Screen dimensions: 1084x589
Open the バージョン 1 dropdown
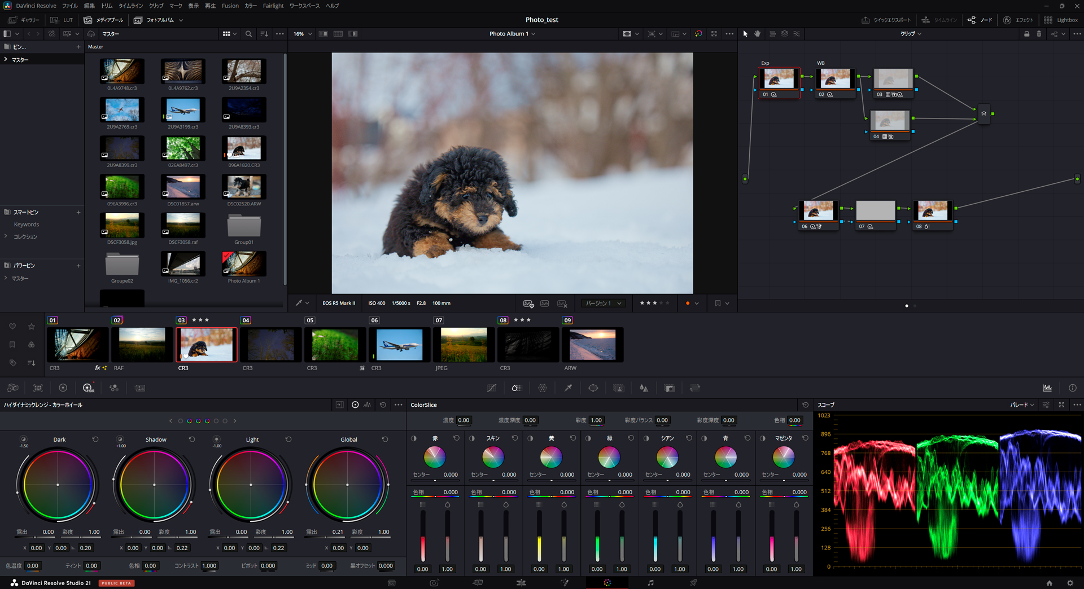tap(604, 304)
